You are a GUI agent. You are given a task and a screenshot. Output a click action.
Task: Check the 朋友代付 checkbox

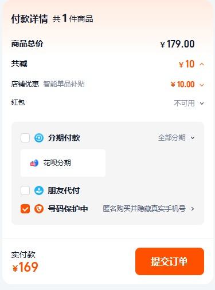(25, 190)
